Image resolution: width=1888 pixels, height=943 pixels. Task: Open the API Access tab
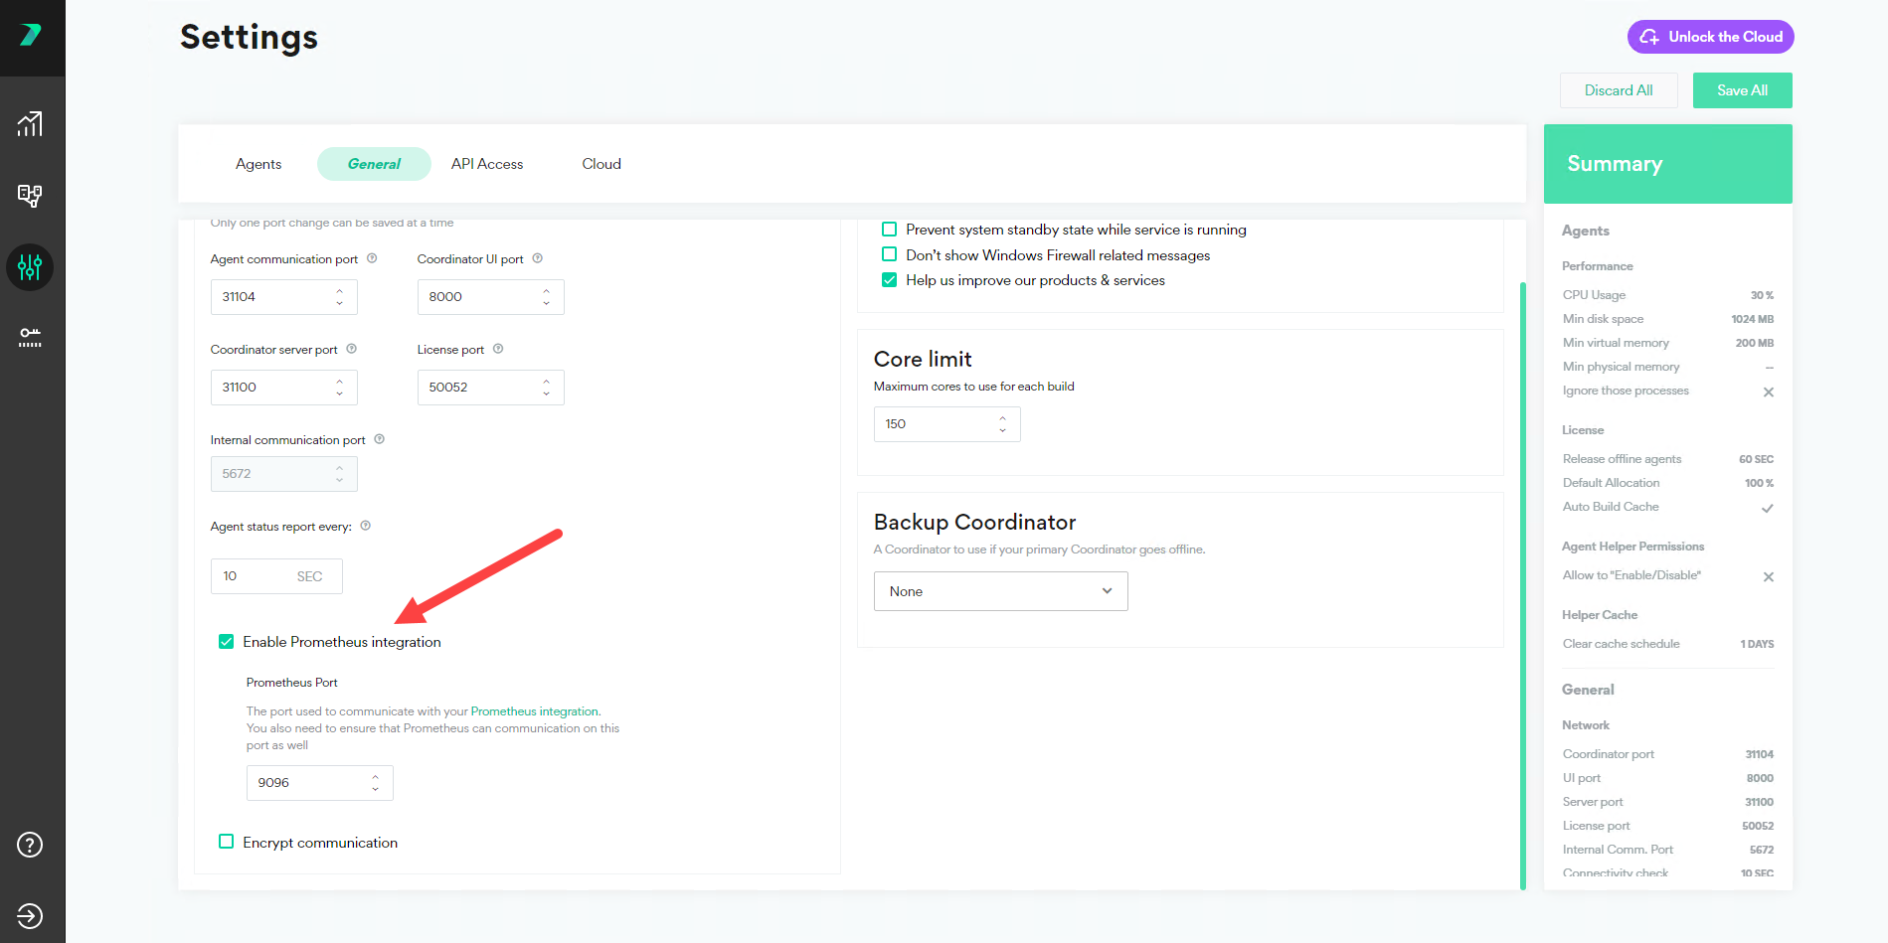[486, 164]
